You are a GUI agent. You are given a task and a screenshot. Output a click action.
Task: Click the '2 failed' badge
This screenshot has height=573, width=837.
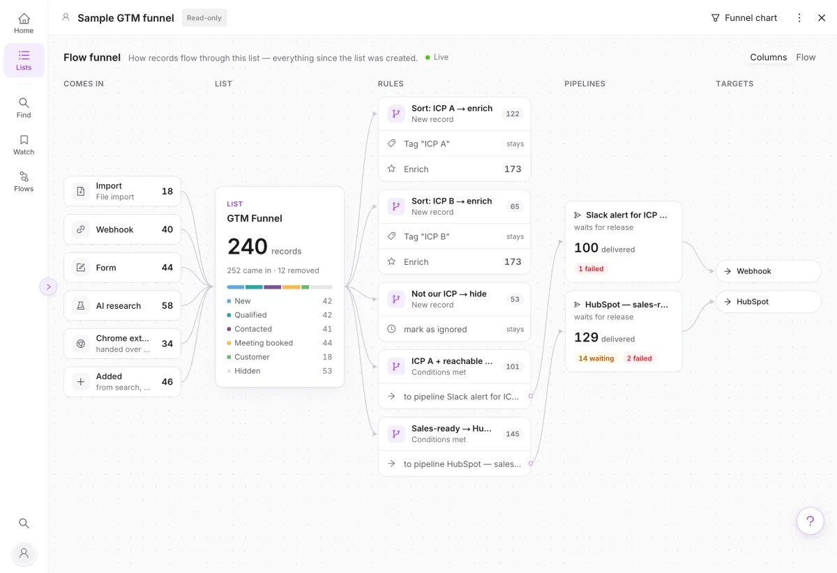click(x=639, y=358)
